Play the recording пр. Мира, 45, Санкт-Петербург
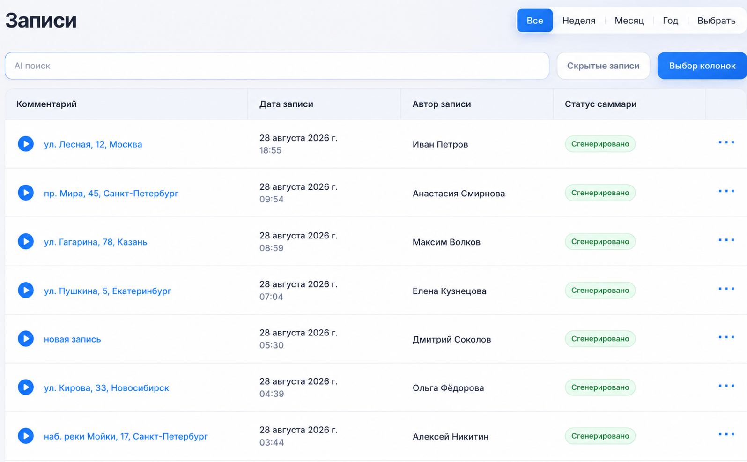 (x=26, y=193)
